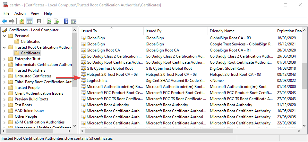308x142 pixels.
Task: Expand Intermediate Certification Authorities node
Action: (4, 65)
